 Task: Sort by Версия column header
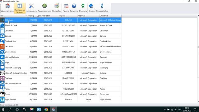68,16
